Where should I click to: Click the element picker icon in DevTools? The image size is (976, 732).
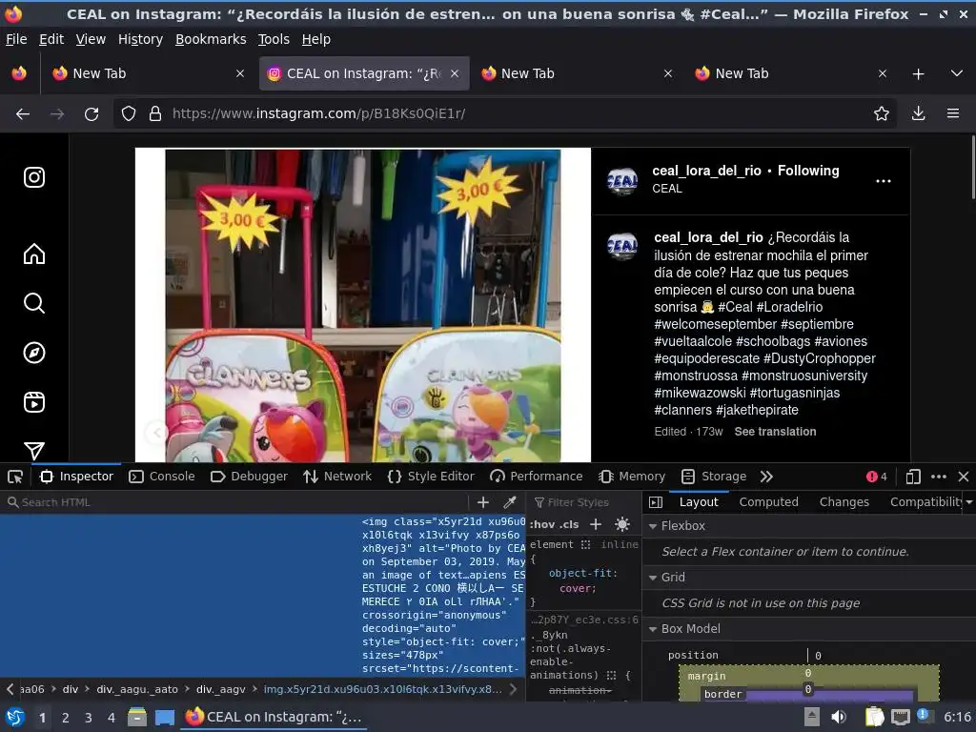pos(15,477)
